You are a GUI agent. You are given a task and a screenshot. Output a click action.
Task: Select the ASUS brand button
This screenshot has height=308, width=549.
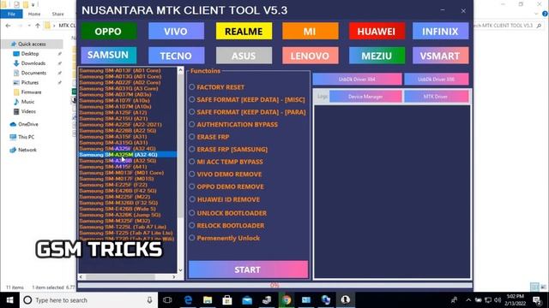(244, 55)
